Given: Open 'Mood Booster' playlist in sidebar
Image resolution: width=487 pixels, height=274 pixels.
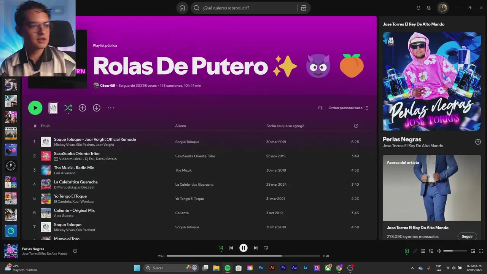Looking at the screenshot, I should point(11,150).
